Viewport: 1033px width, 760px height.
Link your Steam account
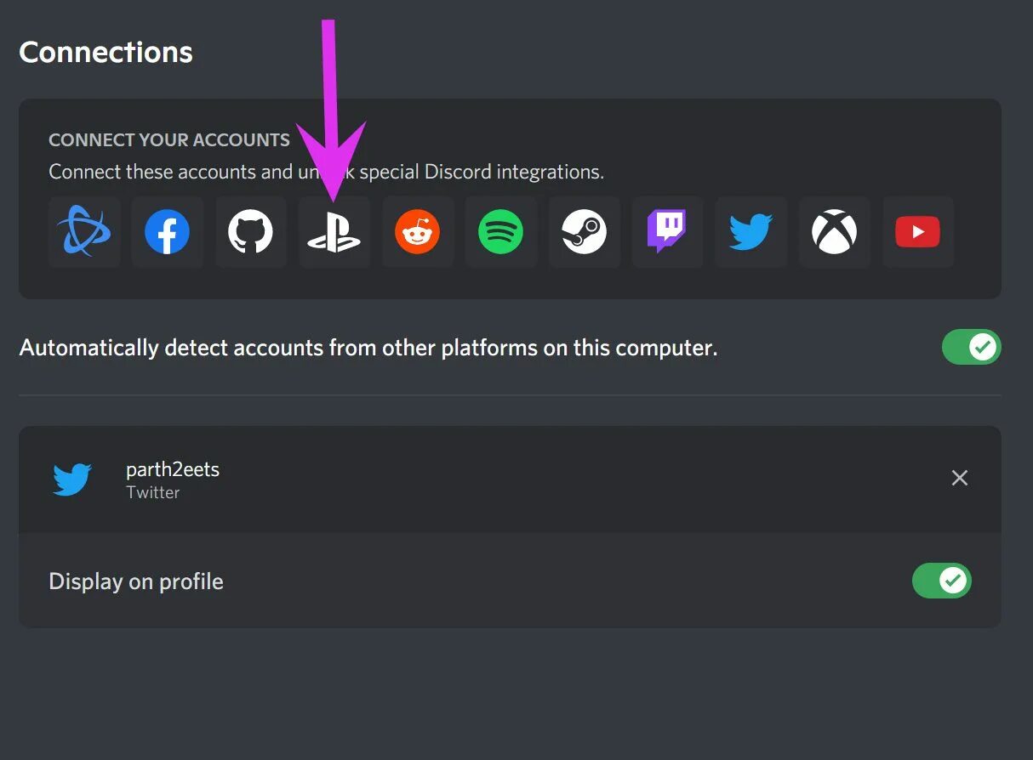(584, 232)
